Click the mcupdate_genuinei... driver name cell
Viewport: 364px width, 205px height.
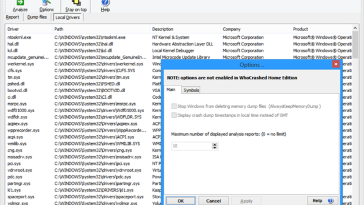tap(28, 57)
